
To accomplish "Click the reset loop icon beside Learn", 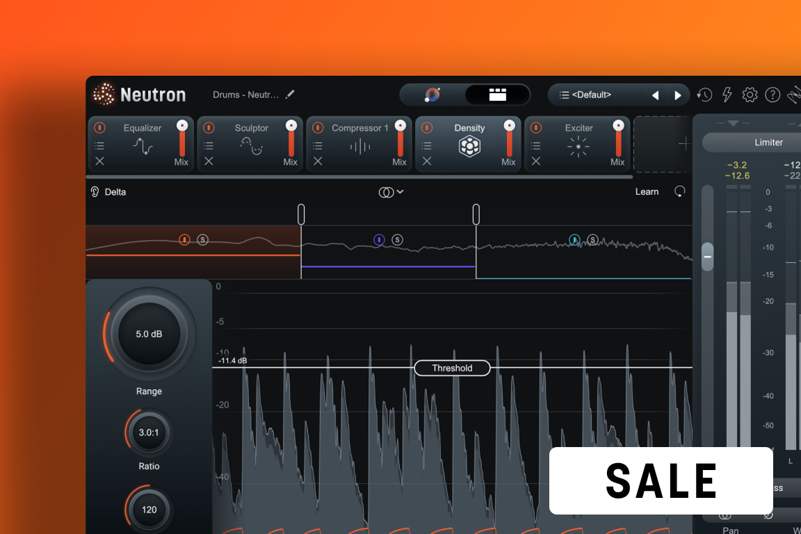I will tap(679, 192).
